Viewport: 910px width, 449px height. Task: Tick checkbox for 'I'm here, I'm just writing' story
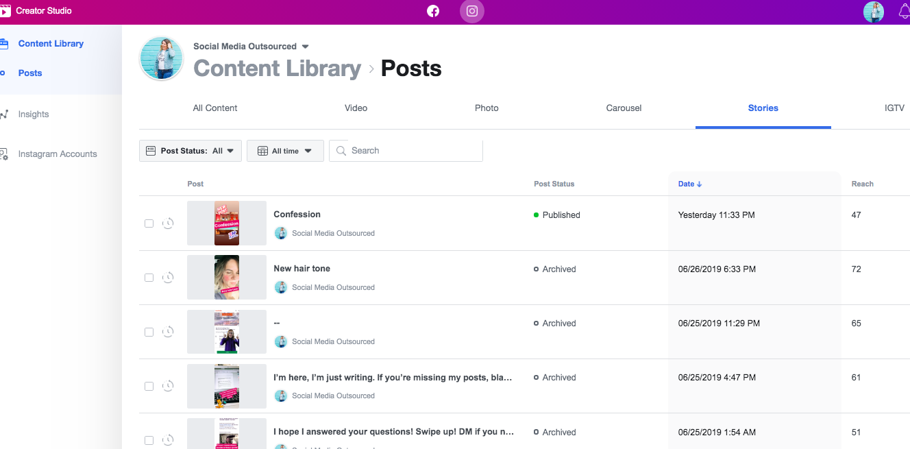tap(149, 386)
